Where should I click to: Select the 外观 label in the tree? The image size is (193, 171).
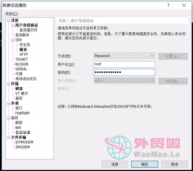tap(15, 103)
